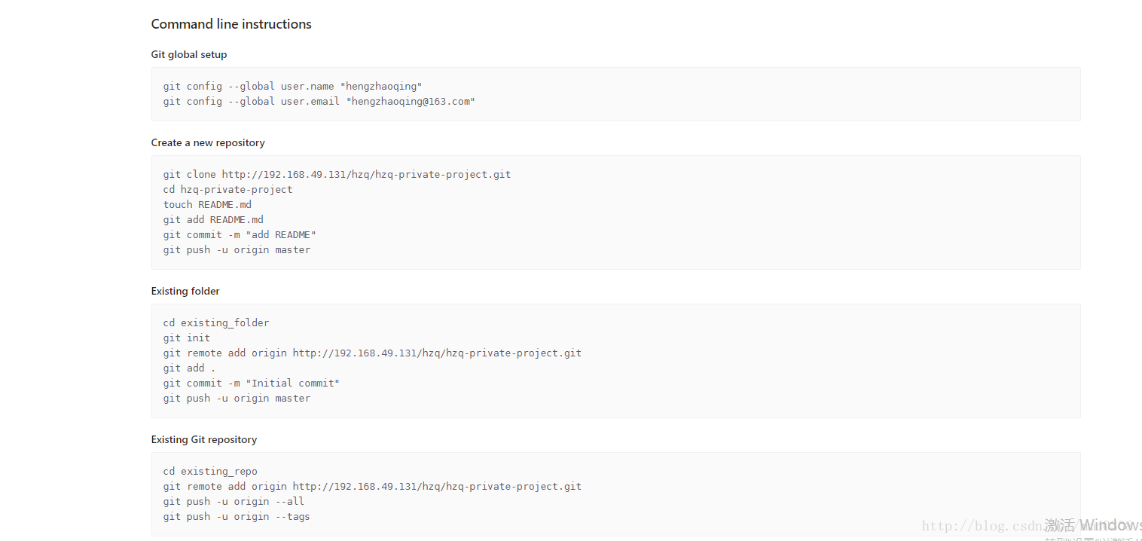
Task: Click the "cd existing_folder" command
Action: coord(215,323)
